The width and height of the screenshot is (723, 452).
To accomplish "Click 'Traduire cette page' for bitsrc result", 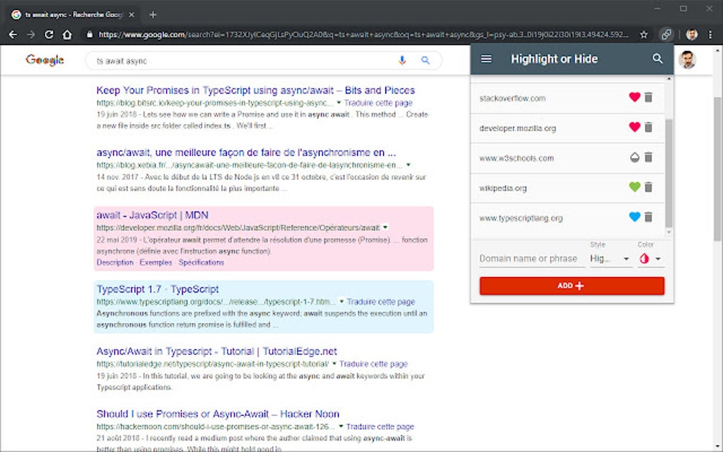I will point(378,103).
